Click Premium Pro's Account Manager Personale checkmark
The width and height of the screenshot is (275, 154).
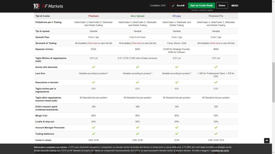216,128
